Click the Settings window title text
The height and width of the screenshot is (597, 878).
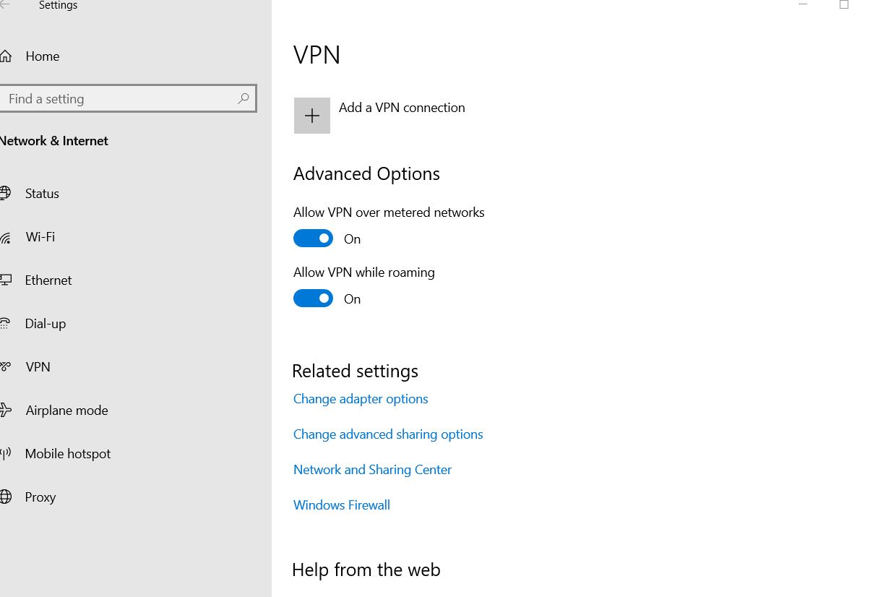[58, 6]
